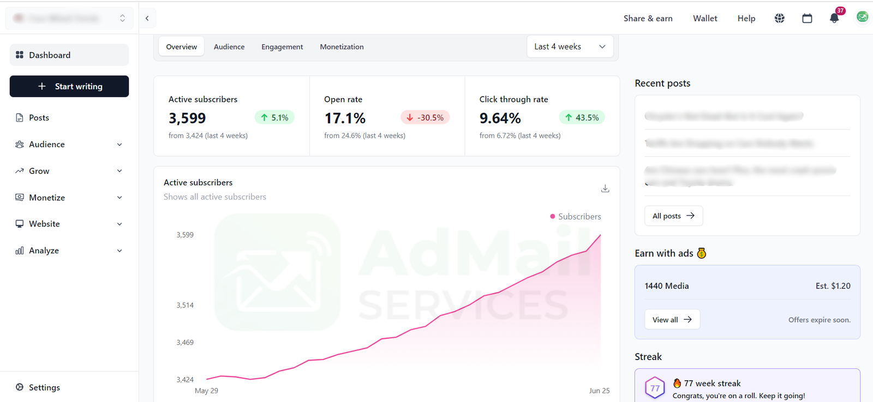This screenshot has width=873, height=402.
Task: Click the All posts button
Action: point(673,216)
